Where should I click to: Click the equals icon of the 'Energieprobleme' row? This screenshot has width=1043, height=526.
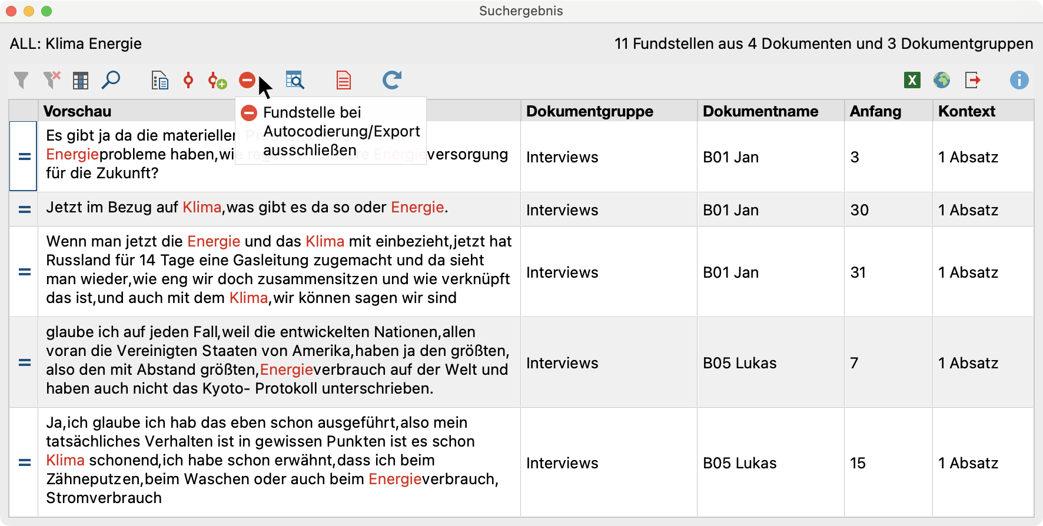(x=24, y=157)
